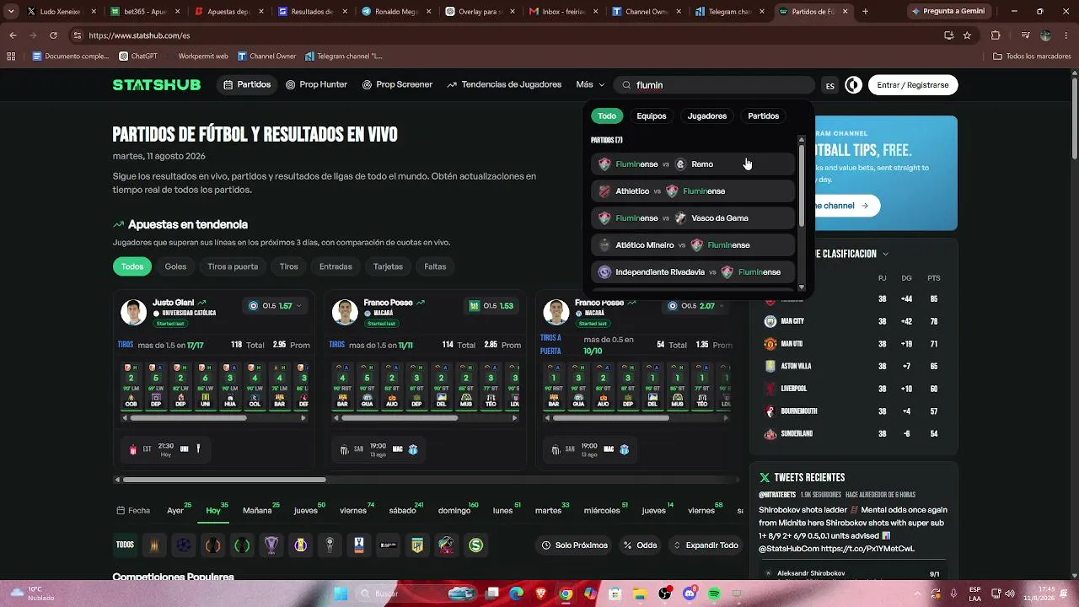The image size is (1079, 607).
Task: Go back with browser back arrow
Action: (x=13, y=35)
